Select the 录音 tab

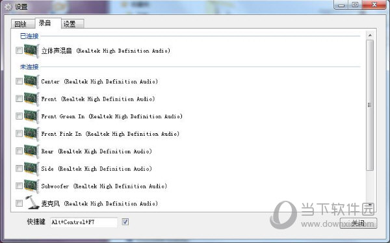[47, 23]
